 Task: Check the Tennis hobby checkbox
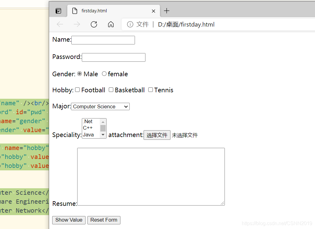[x=150, y=90]
